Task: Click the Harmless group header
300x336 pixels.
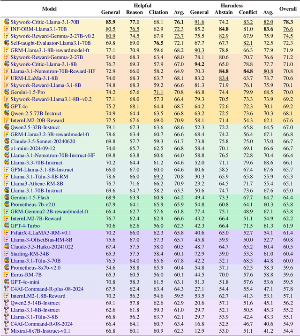Action: [x=232, y=5]
